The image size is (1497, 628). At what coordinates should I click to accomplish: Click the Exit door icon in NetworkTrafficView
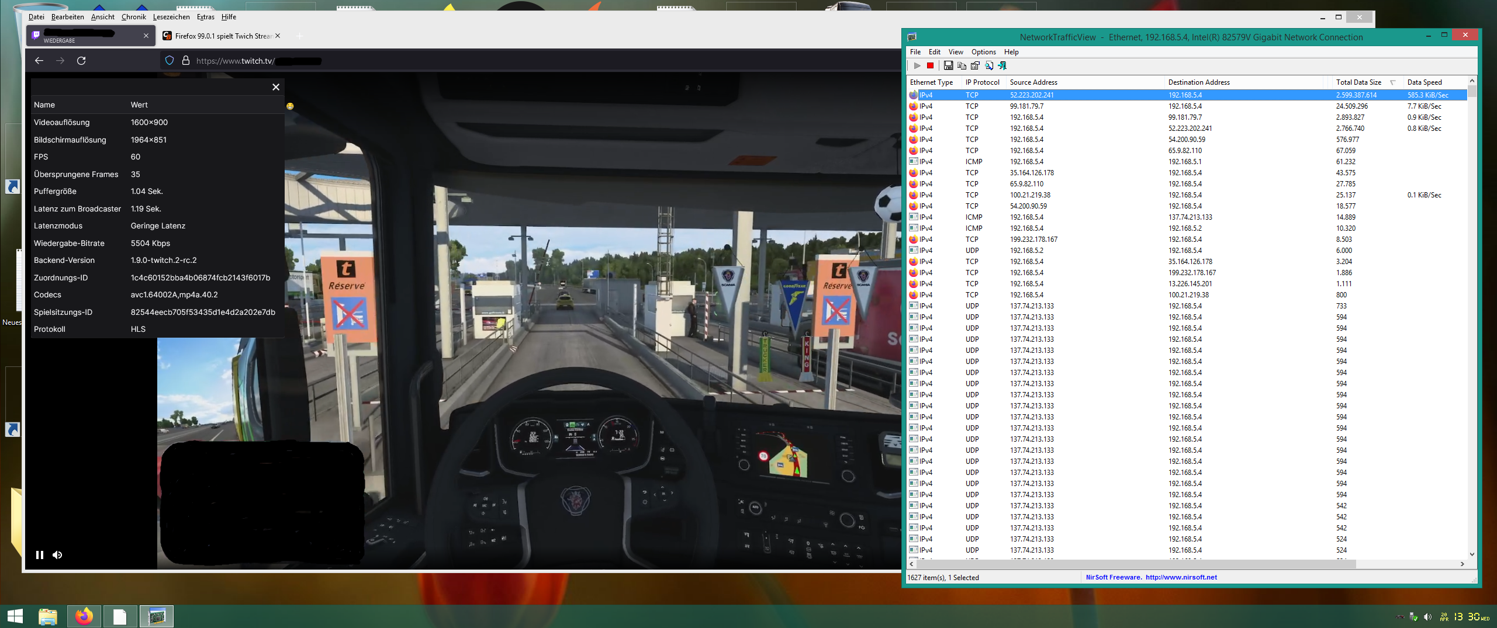1002,66
